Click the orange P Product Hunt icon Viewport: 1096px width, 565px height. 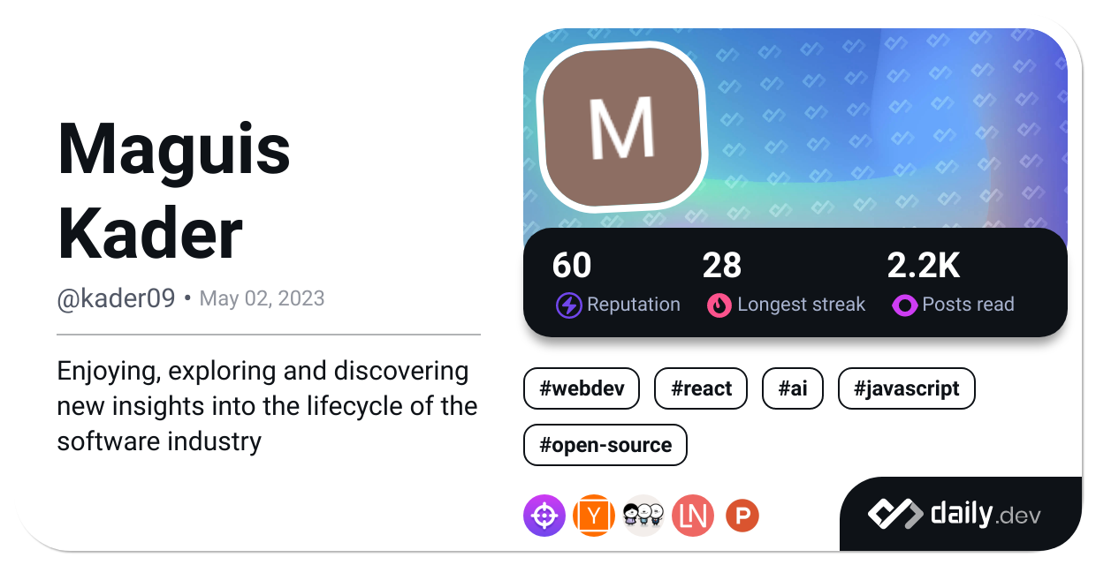(x=742, y=516)
